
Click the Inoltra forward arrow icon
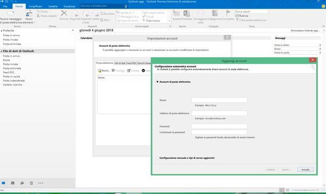pos(95,14)
